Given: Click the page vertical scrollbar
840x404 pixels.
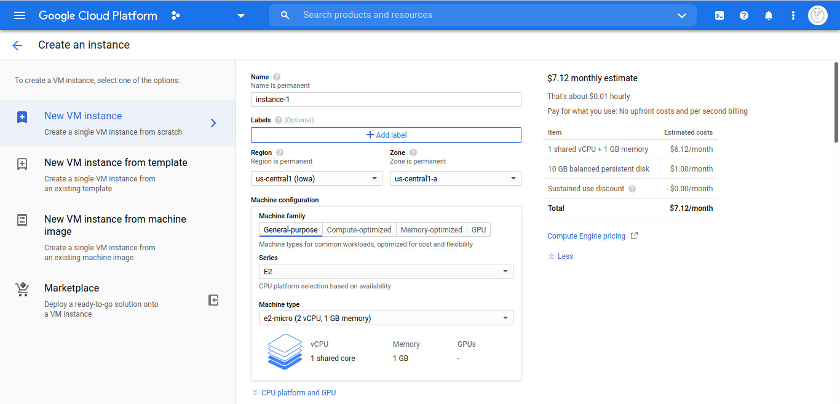Looking at the screenshot, I should (836, 102).
